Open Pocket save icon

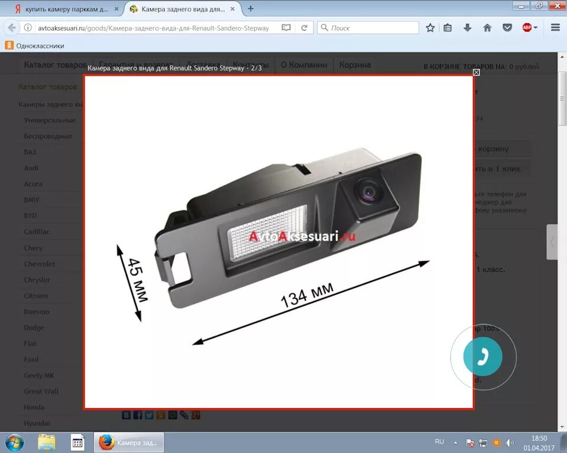pos(507,28)
